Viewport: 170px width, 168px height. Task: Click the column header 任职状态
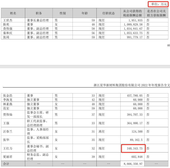[x=109, y=13]
